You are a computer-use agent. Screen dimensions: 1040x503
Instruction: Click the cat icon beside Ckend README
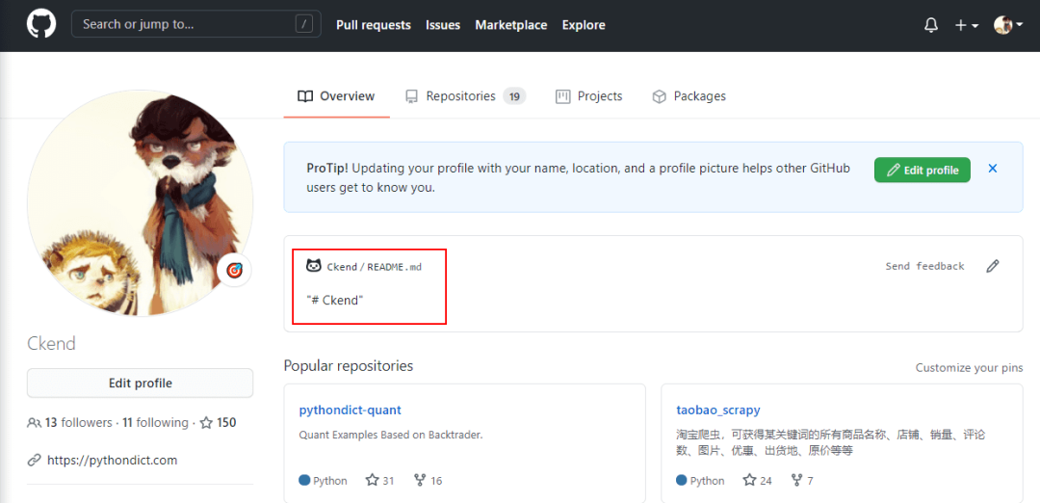coord(313,265)
